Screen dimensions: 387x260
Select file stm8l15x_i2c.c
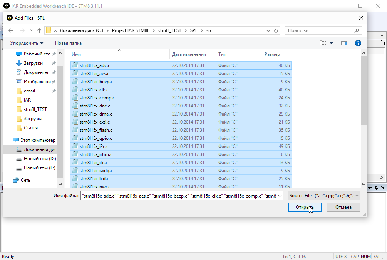click(x=181, y=146)
